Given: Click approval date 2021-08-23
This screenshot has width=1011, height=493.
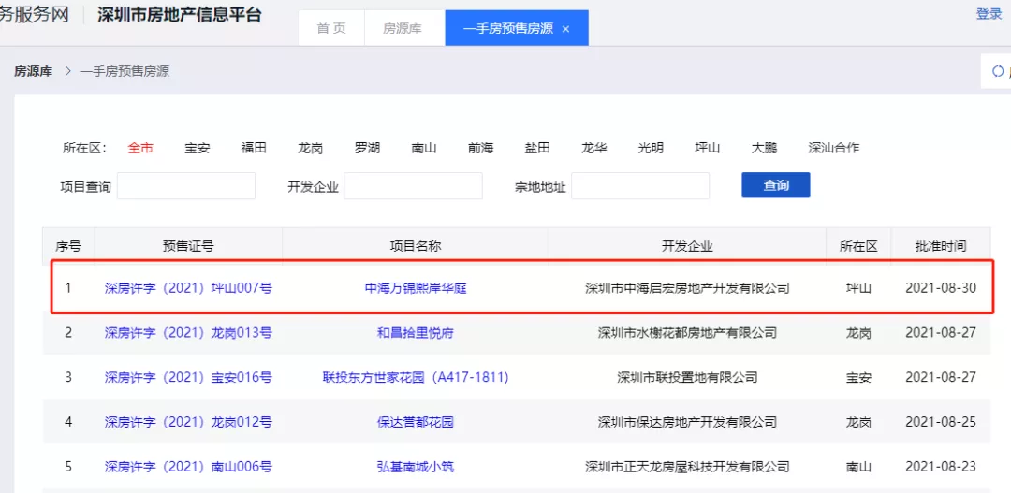Looking at the screenshot, I should click(x=941, y=467).
